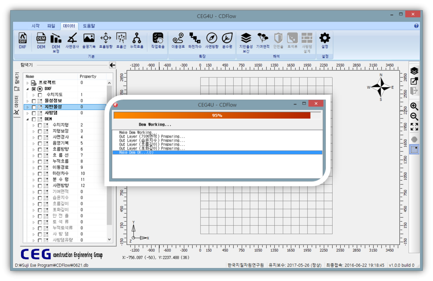This screenshot has height=281, width=433.
Task: Select the 'Make Dem OK' log line
Action: tap(217, 152)
